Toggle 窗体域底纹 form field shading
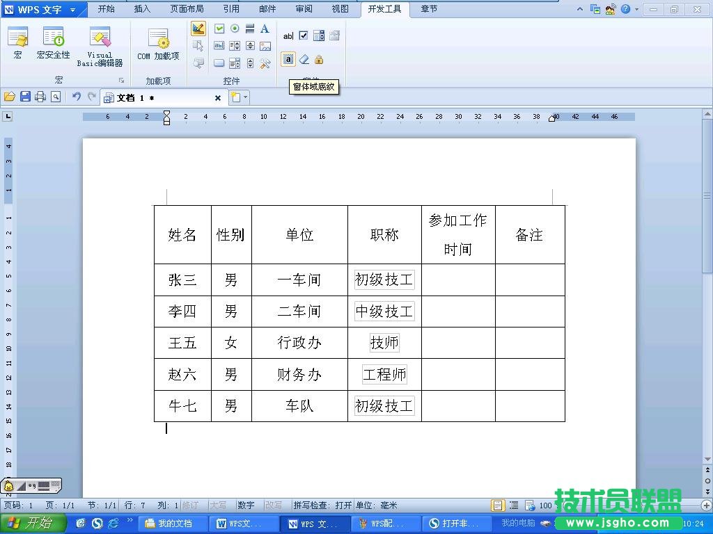 pos(288,59)
